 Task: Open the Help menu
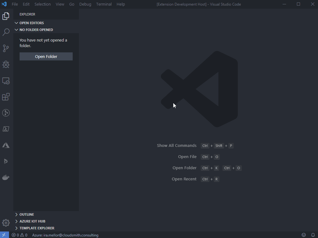[121, 4]
